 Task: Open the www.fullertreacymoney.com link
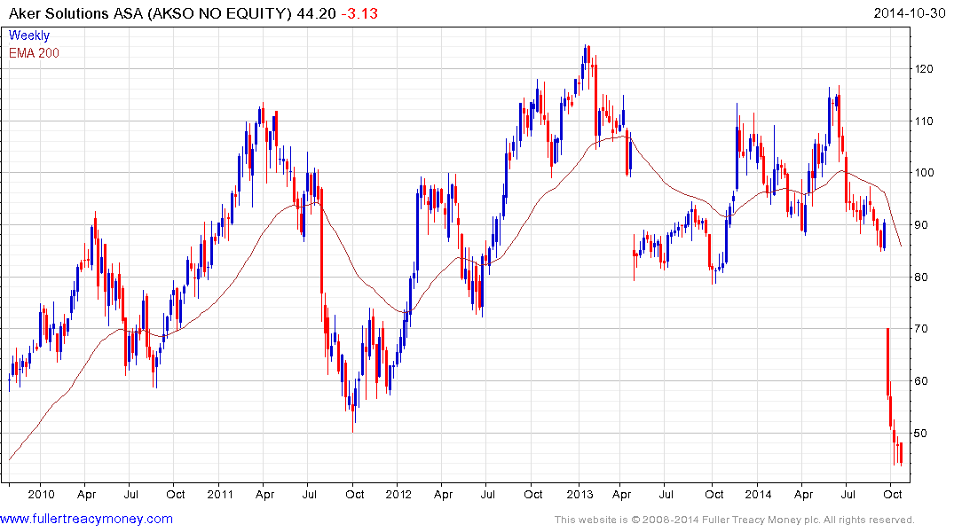pyautogui.click(x=86, y=519)
